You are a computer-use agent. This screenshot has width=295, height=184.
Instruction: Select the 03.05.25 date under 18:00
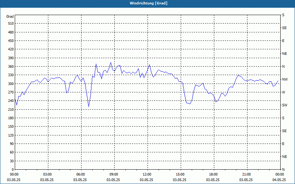click(x=213, y=180)
